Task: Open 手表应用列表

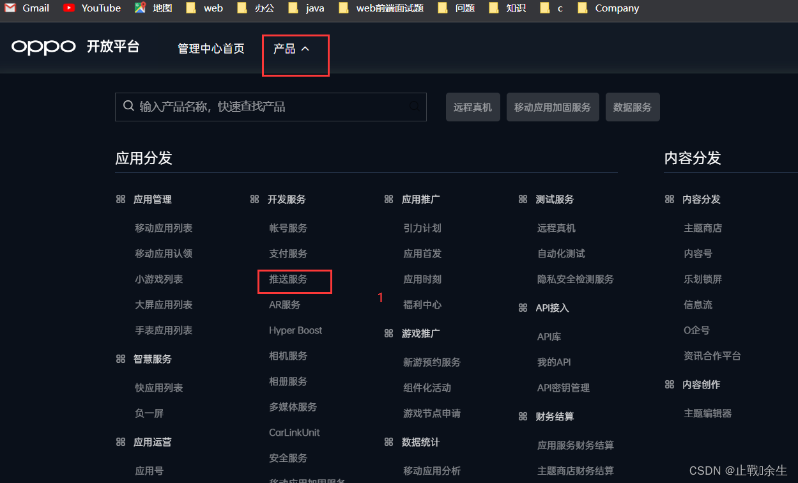Action: tap(164, 330)
